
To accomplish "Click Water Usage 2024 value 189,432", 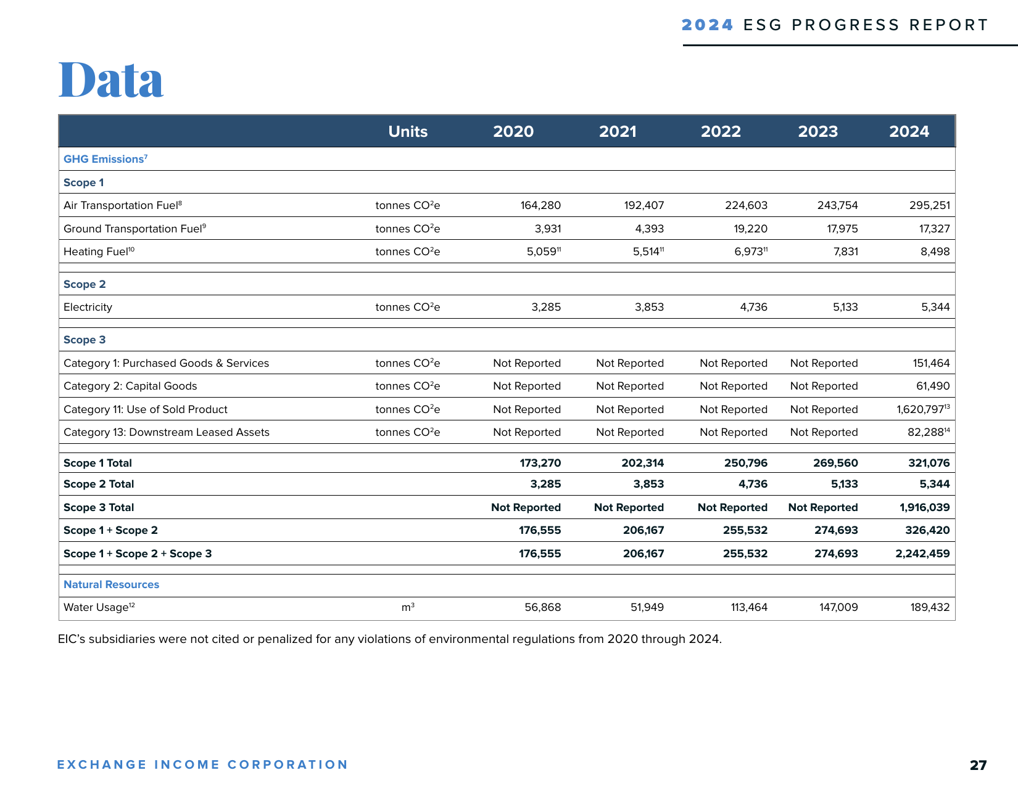I will click(x=930, y=607).
